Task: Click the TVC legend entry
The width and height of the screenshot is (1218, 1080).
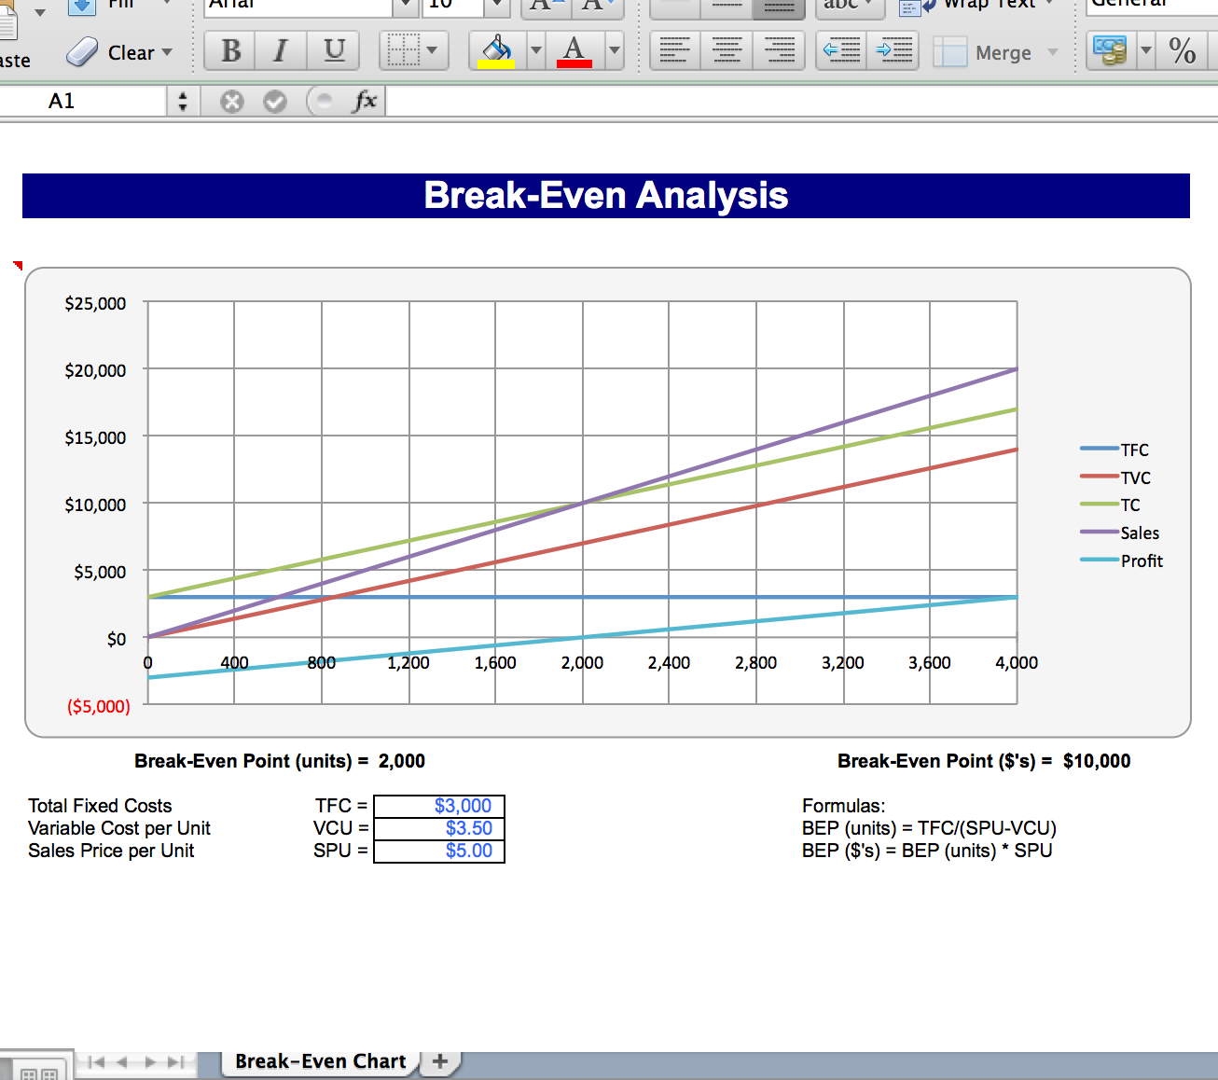Action: [1115, 478]
